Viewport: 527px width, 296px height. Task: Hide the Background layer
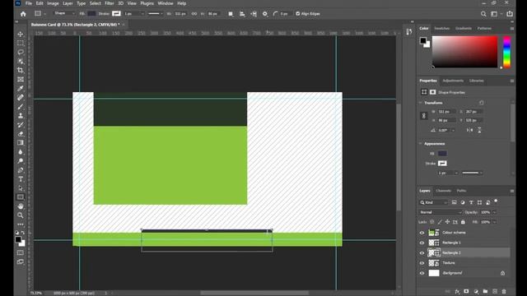pos(422,273)
